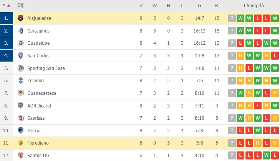Sort standings by Đ points column
Viewport: 280px width, 161px height.
[217, 6]
